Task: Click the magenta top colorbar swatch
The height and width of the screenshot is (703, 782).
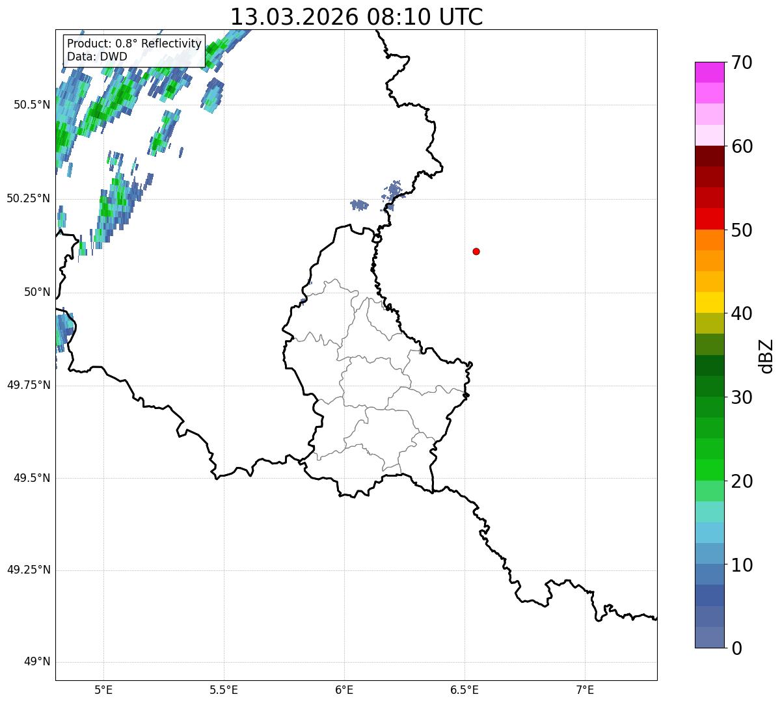Action: coord(710,72)
